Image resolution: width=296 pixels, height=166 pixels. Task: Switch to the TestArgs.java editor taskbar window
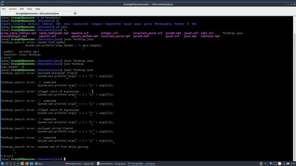pos(111,164)
